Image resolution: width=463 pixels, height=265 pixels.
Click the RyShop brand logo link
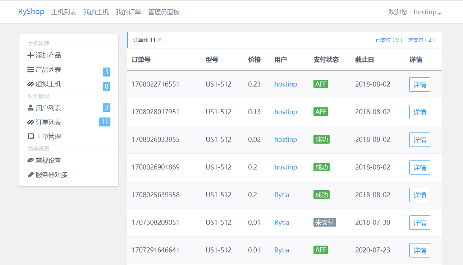(31, 11)
